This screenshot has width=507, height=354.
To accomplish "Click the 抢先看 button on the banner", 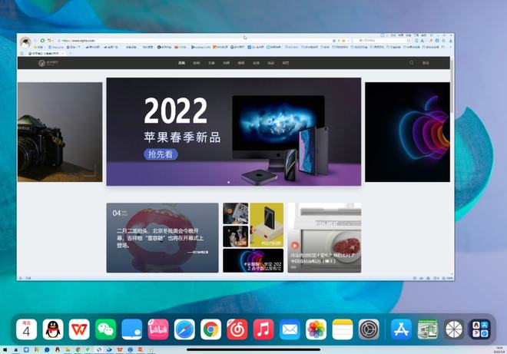I will pos(161,154).
